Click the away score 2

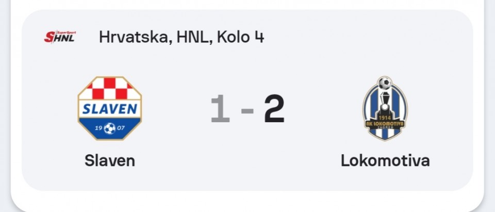[274, 109]
